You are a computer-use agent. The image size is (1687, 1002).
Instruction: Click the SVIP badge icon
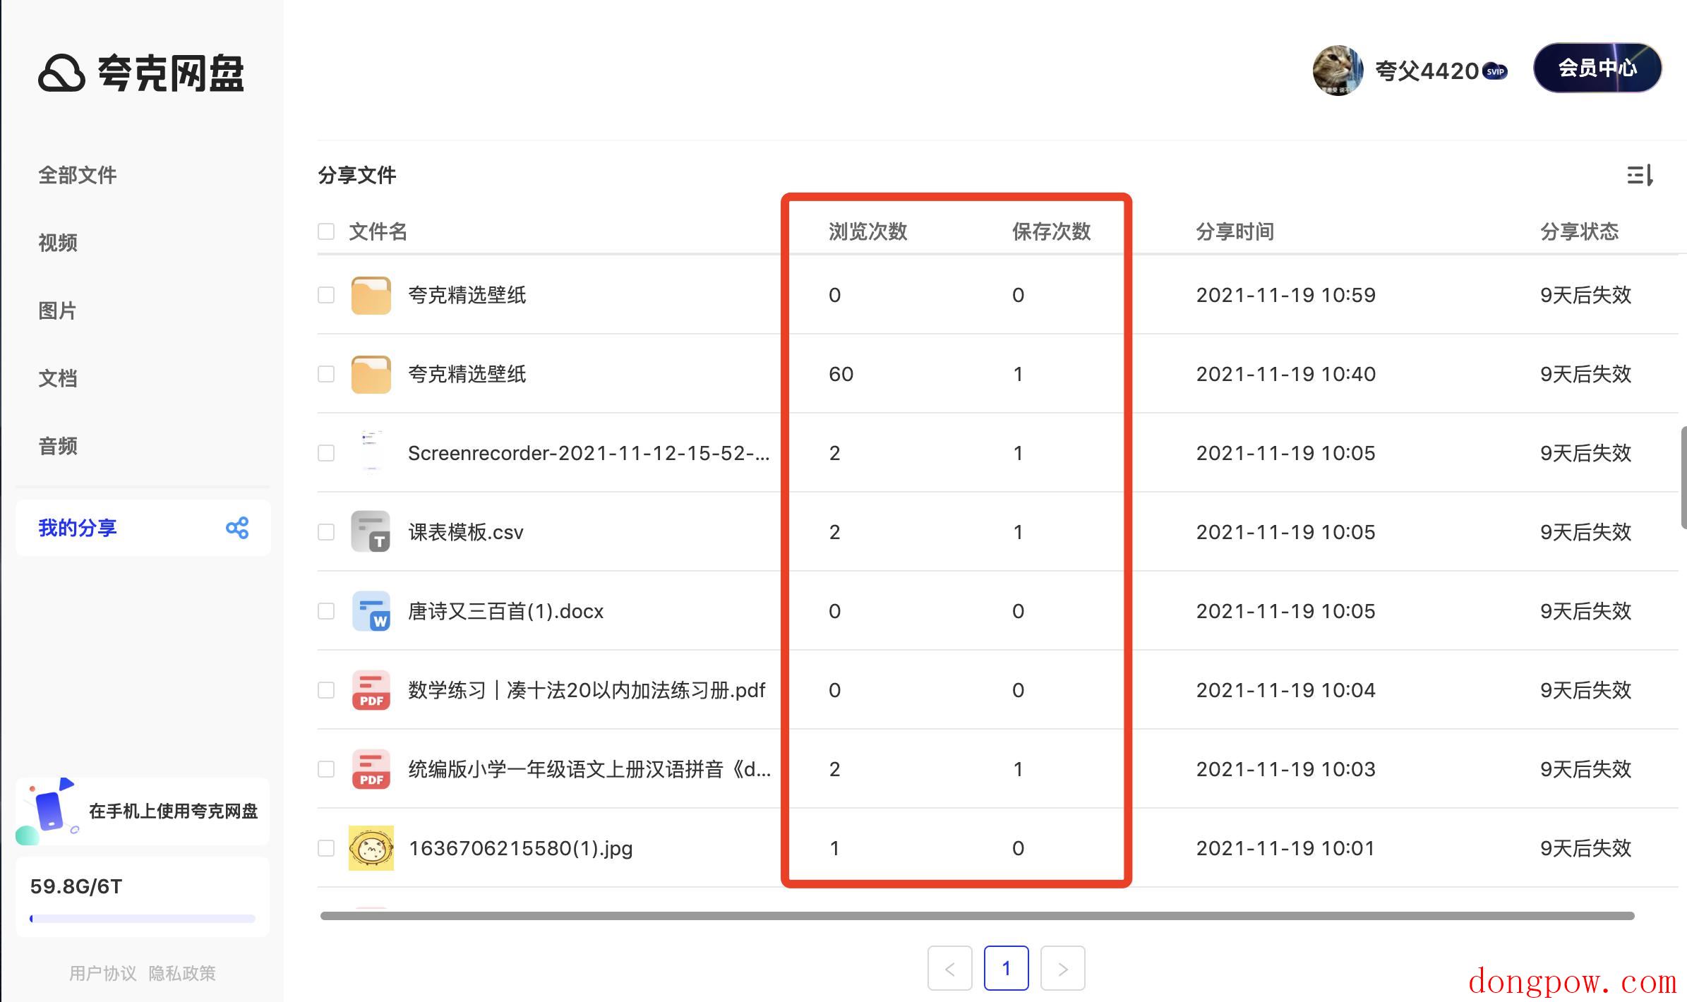1495,71
